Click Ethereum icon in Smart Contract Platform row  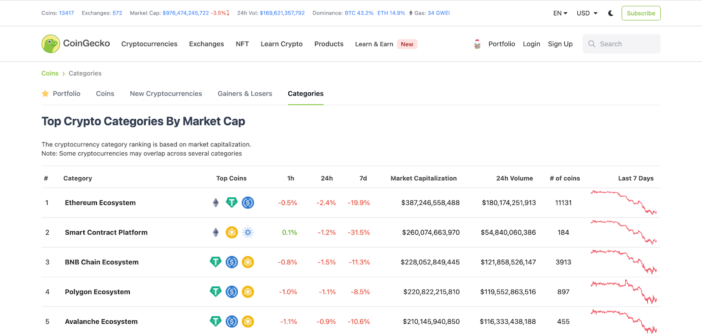(215, 232)
